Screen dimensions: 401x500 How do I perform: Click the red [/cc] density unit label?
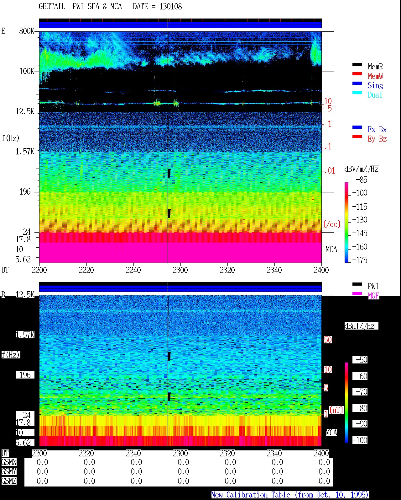[332, 224]
